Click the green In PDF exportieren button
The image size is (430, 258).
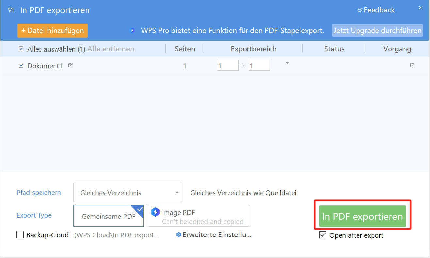coord(362,216)
